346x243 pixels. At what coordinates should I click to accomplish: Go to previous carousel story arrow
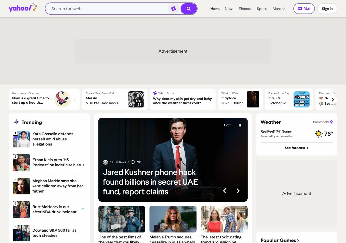[x=224, y=191]
